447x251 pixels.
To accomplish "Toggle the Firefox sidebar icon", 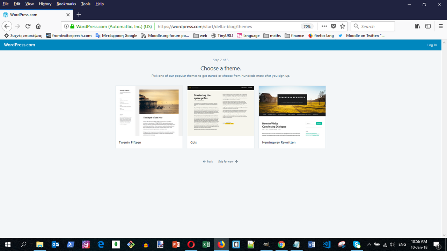I will coord(428,26).
